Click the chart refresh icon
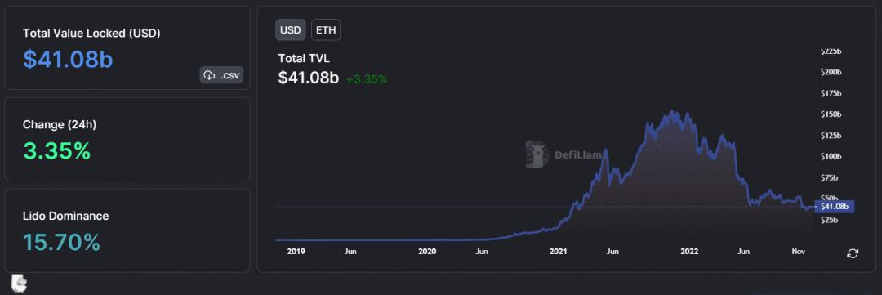This screenshot has height=295, width=882. pyautogui.click(x=852, y=253)
